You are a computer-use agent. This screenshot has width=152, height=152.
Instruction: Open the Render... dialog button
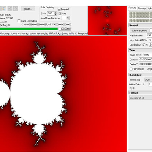pyautogui.click(x=28, y=9)
